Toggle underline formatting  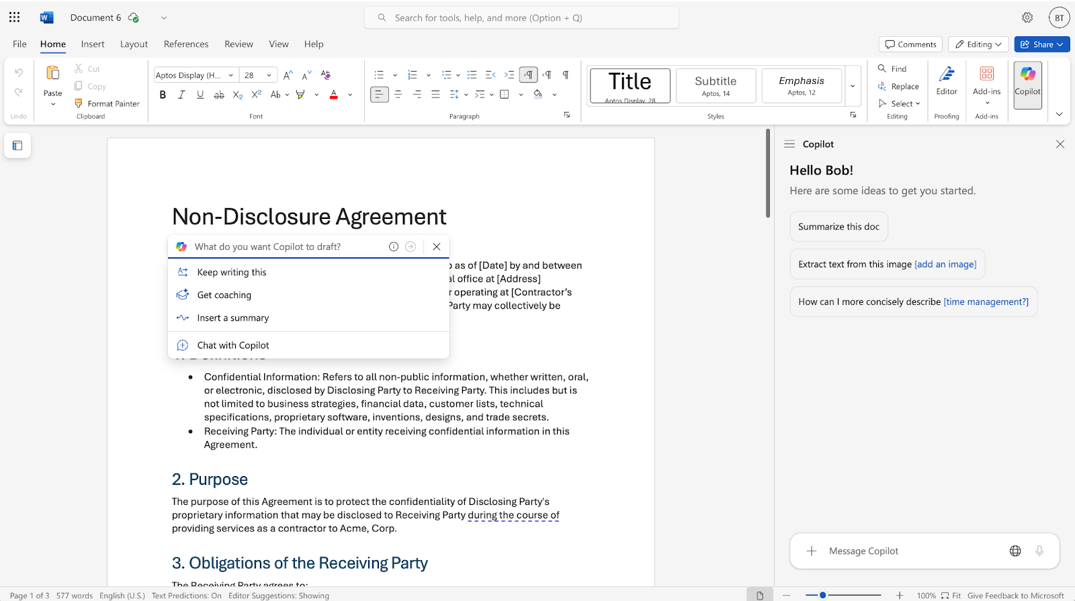coord(200,95)
